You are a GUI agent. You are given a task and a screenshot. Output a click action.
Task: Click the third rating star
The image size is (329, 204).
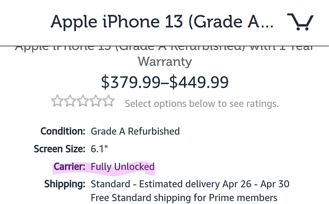point(83,101)
